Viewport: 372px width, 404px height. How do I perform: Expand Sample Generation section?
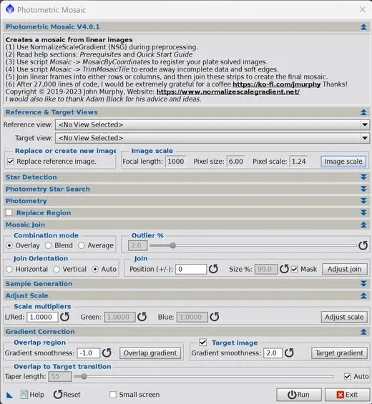363,284
